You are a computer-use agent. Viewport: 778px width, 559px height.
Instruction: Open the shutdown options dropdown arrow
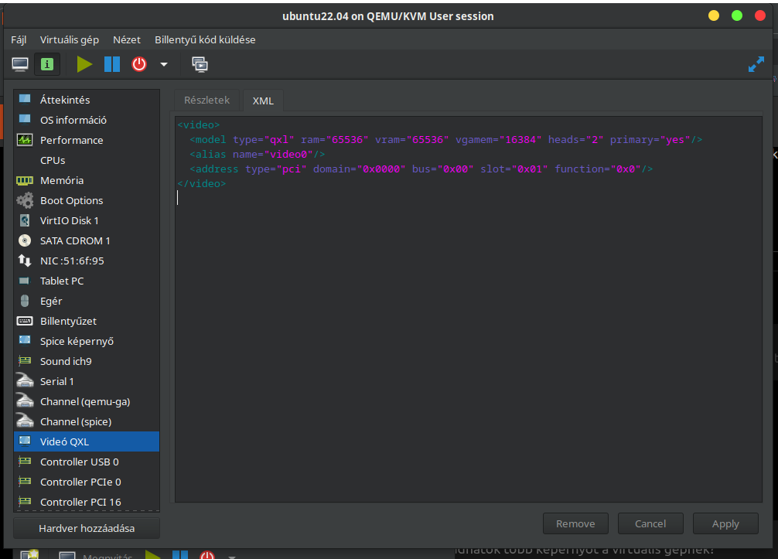(163, 64)
